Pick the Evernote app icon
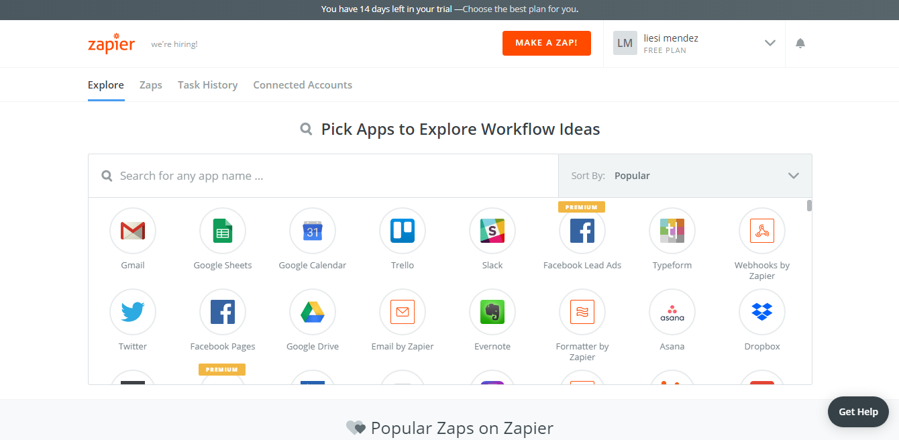Viewport: 899px width, 440px height. pyautogui.click(x=492, y=312)
